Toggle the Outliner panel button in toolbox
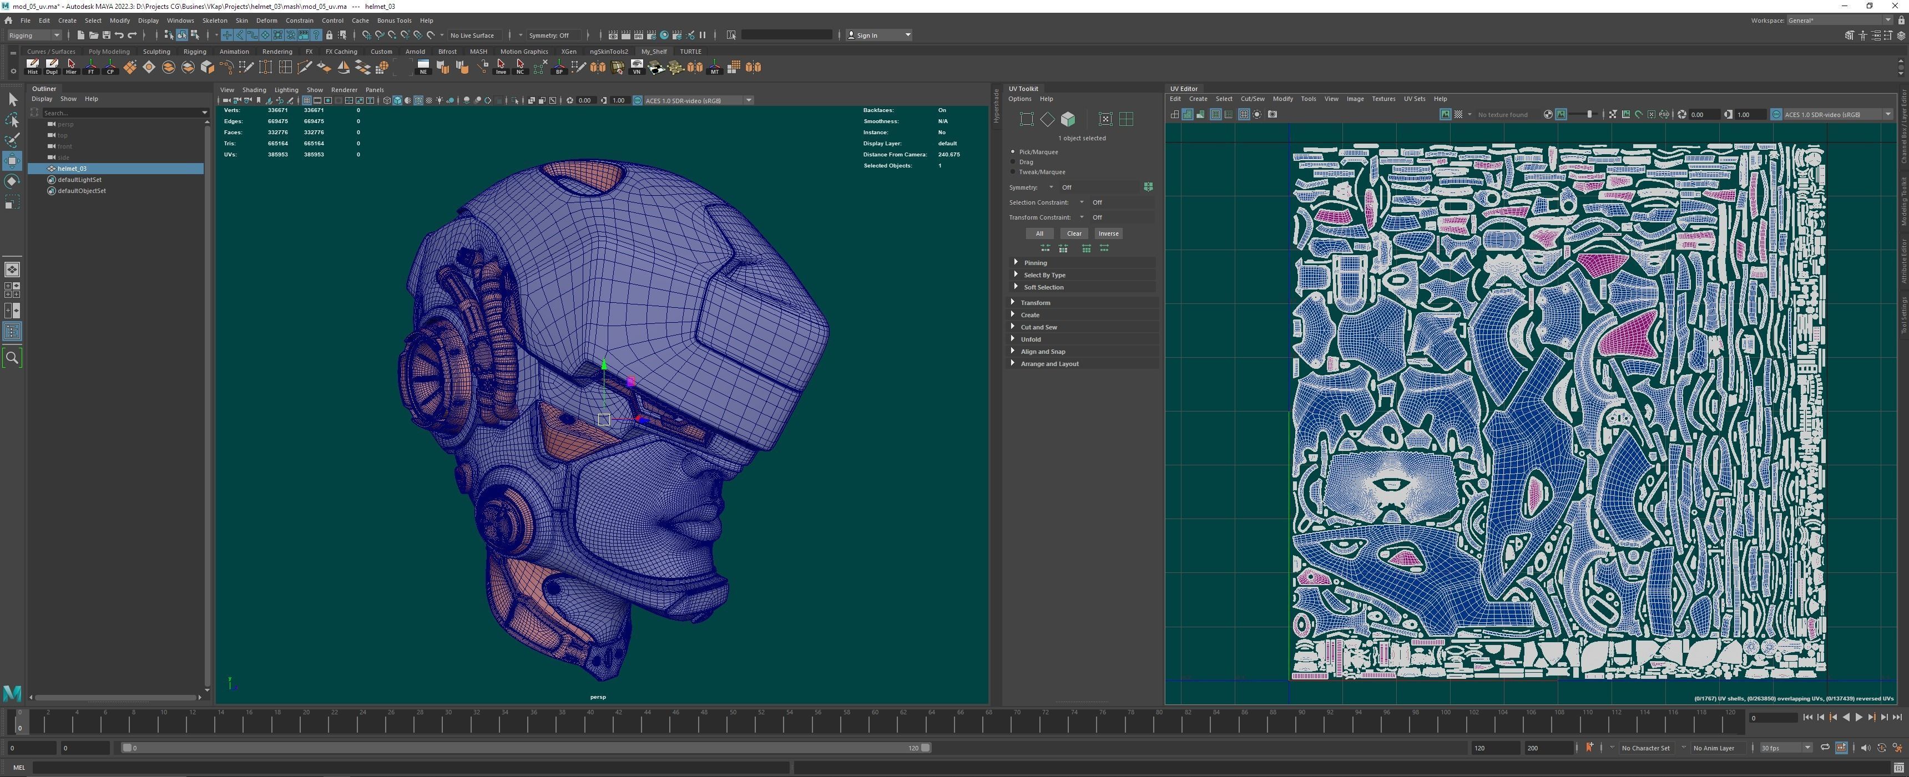The image size is (1909, 777). pyautogui.click(x=13, y=331)
